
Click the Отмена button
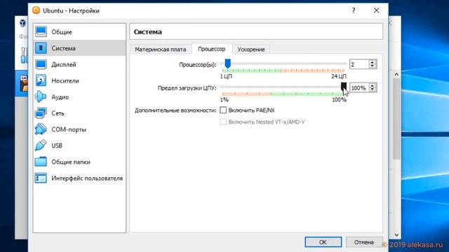[364, 242]
